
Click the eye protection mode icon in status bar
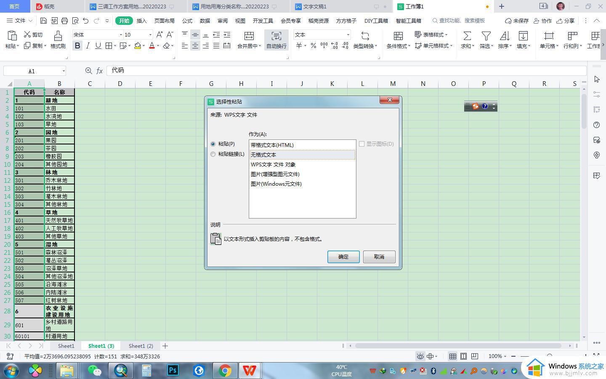[x=420, y=356]
